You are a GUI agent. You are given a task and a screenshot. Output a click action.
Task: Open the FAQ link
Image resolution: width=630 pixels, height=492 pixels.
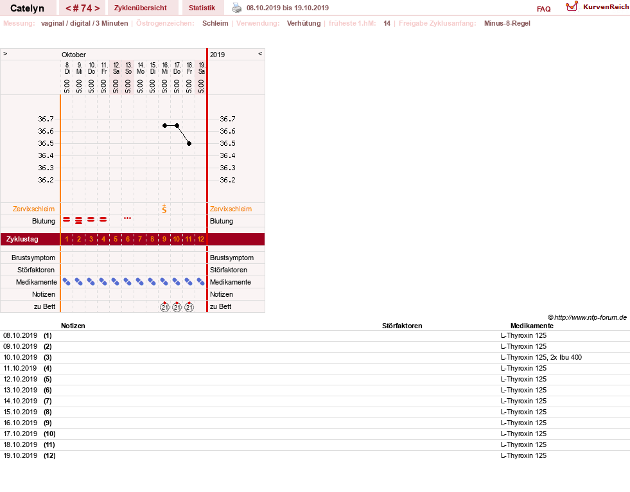543,9
